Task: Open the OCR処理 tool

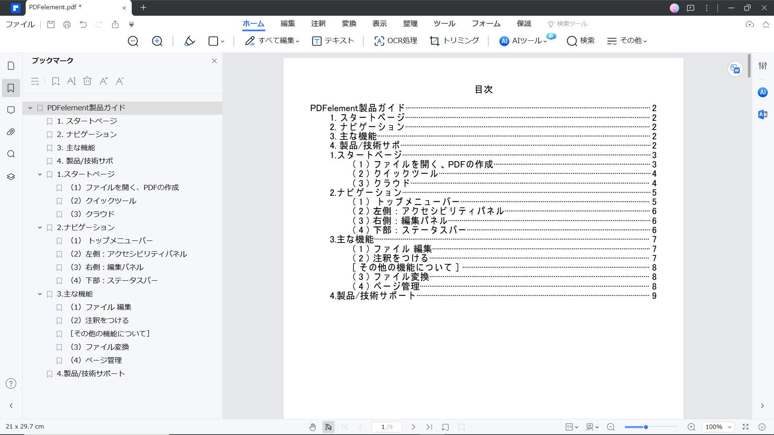Action: point(396,41)
